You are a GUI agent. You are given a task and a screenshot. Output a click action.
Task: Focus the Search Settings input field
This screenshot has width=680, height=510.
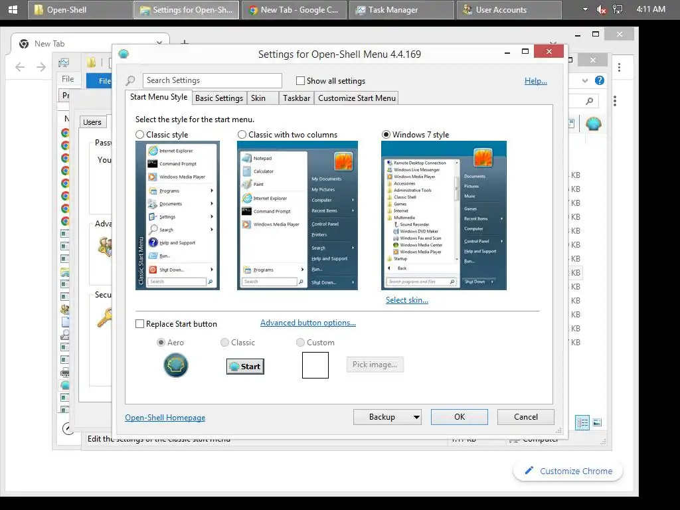coord(212,80)
